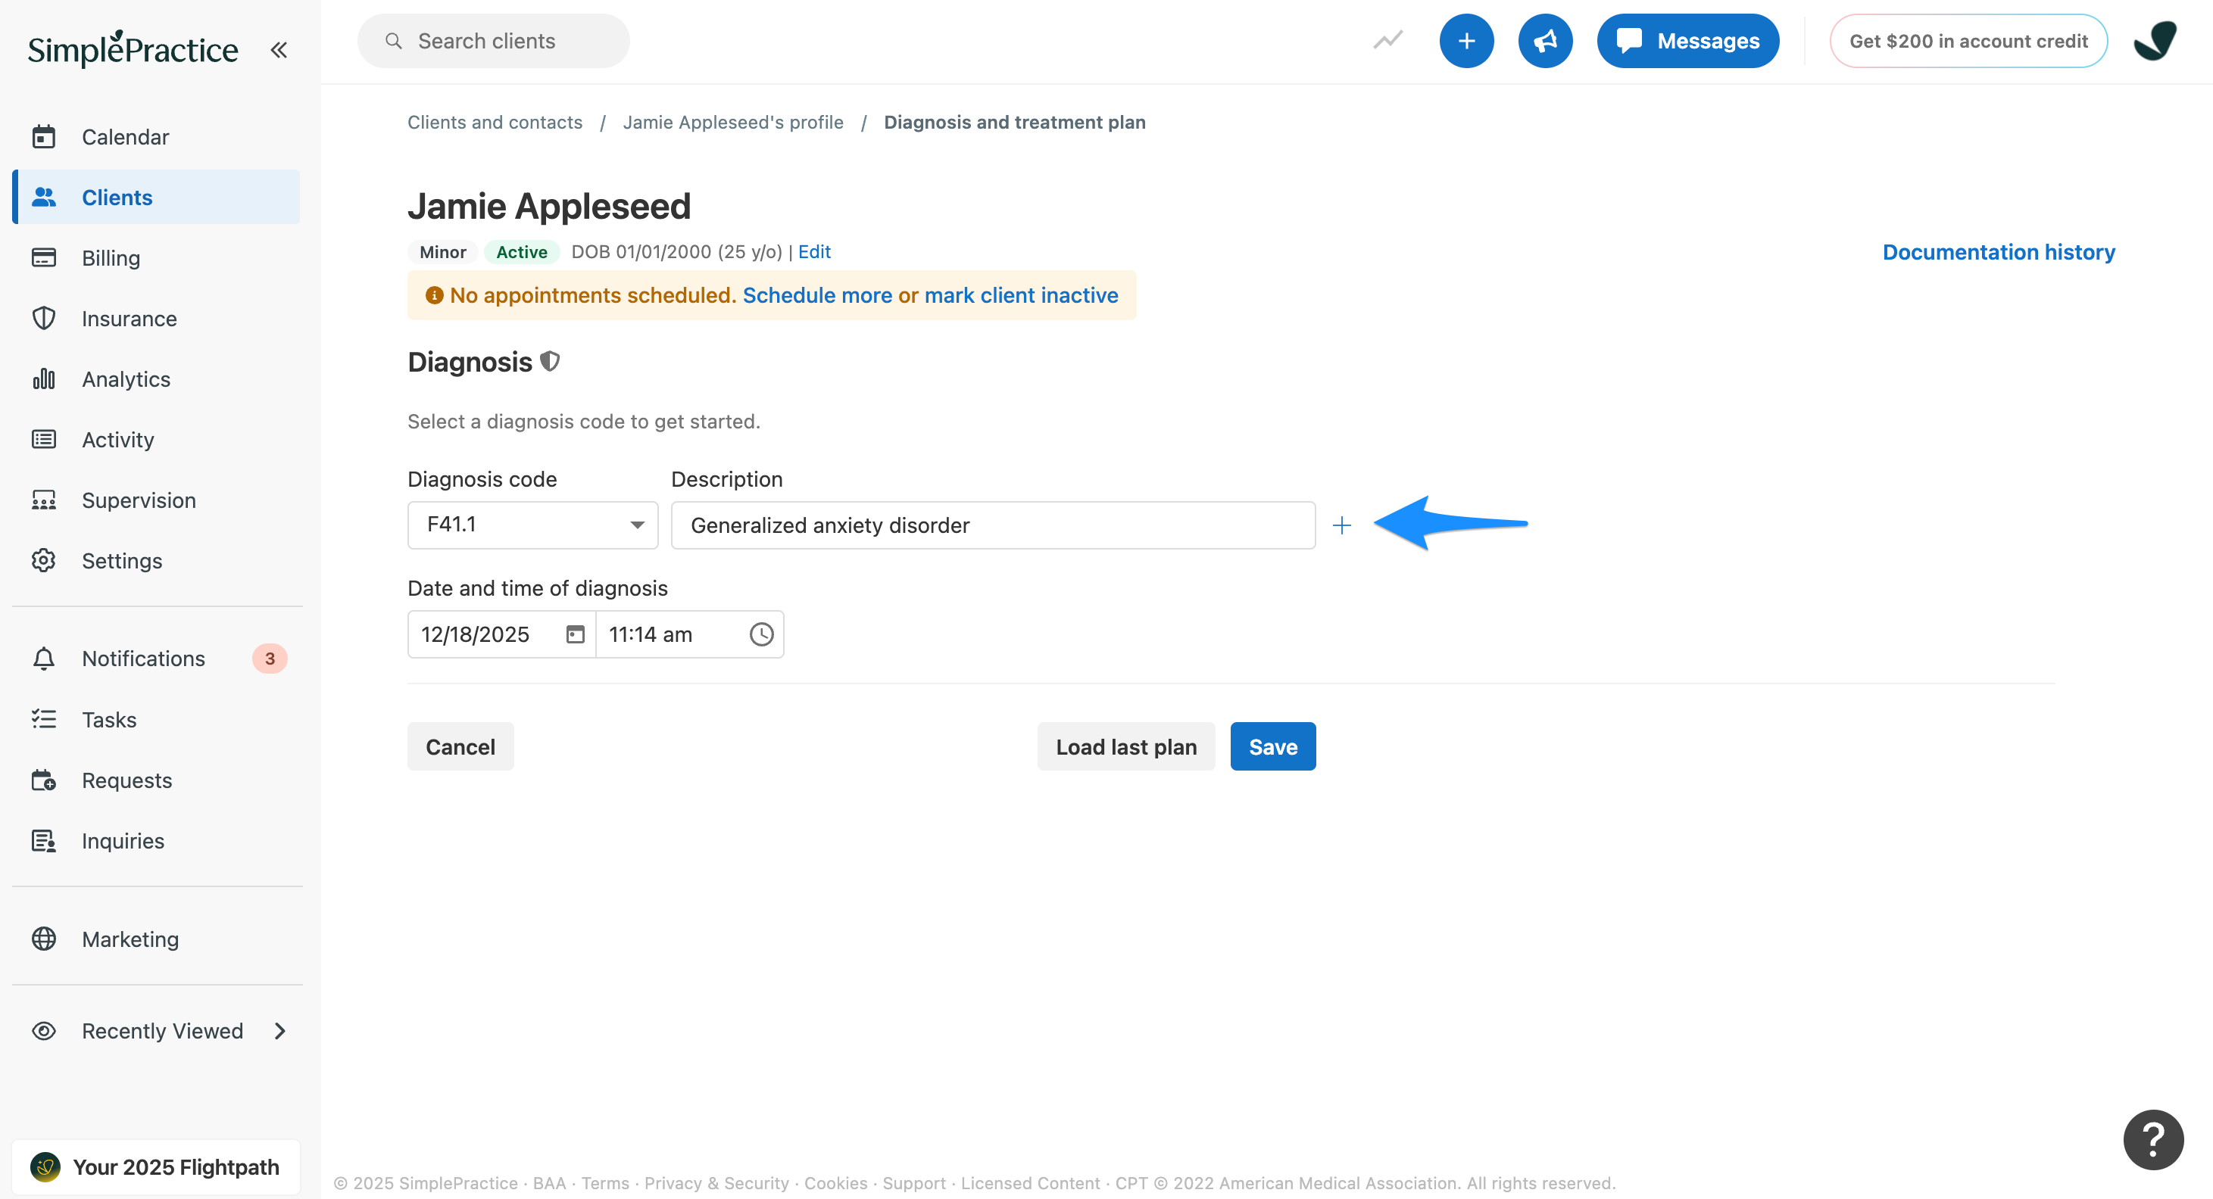Click Load last plan button
Screen dimensions: 2213x1199
coord(1126,746)
